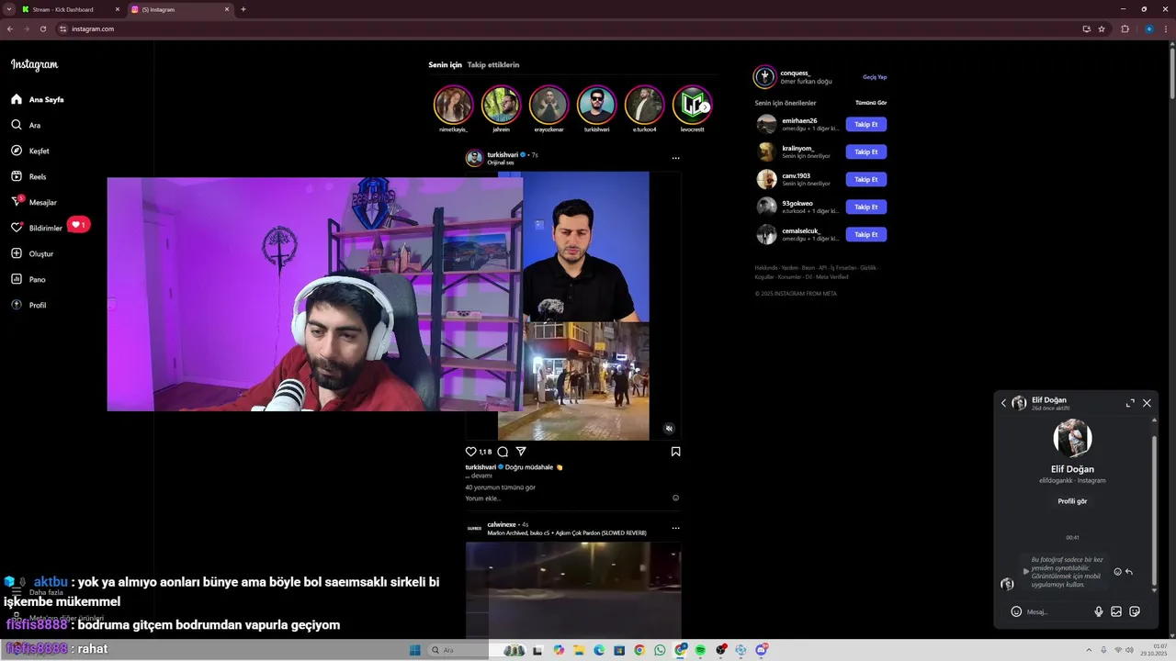Switch to Stream - Kick Dashboard tab
Image resolution: width=1176 pixels, height=661 pixels.
(71, 9)
